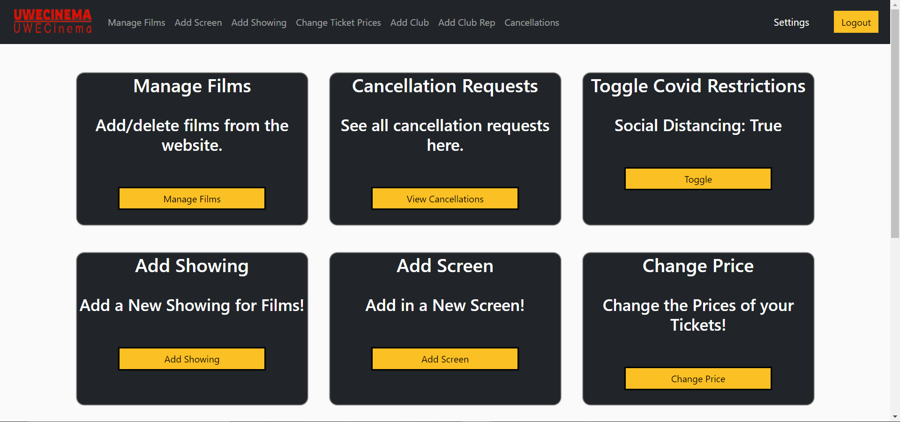Click View Cancellations on the card
The width and height of the screenshot is (900, 422).
[445, 199]
